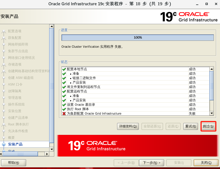The height and width of the screenshot is (169, 220).
Task: Select the 执行 Root 脚本 status row
Action: 135,109
